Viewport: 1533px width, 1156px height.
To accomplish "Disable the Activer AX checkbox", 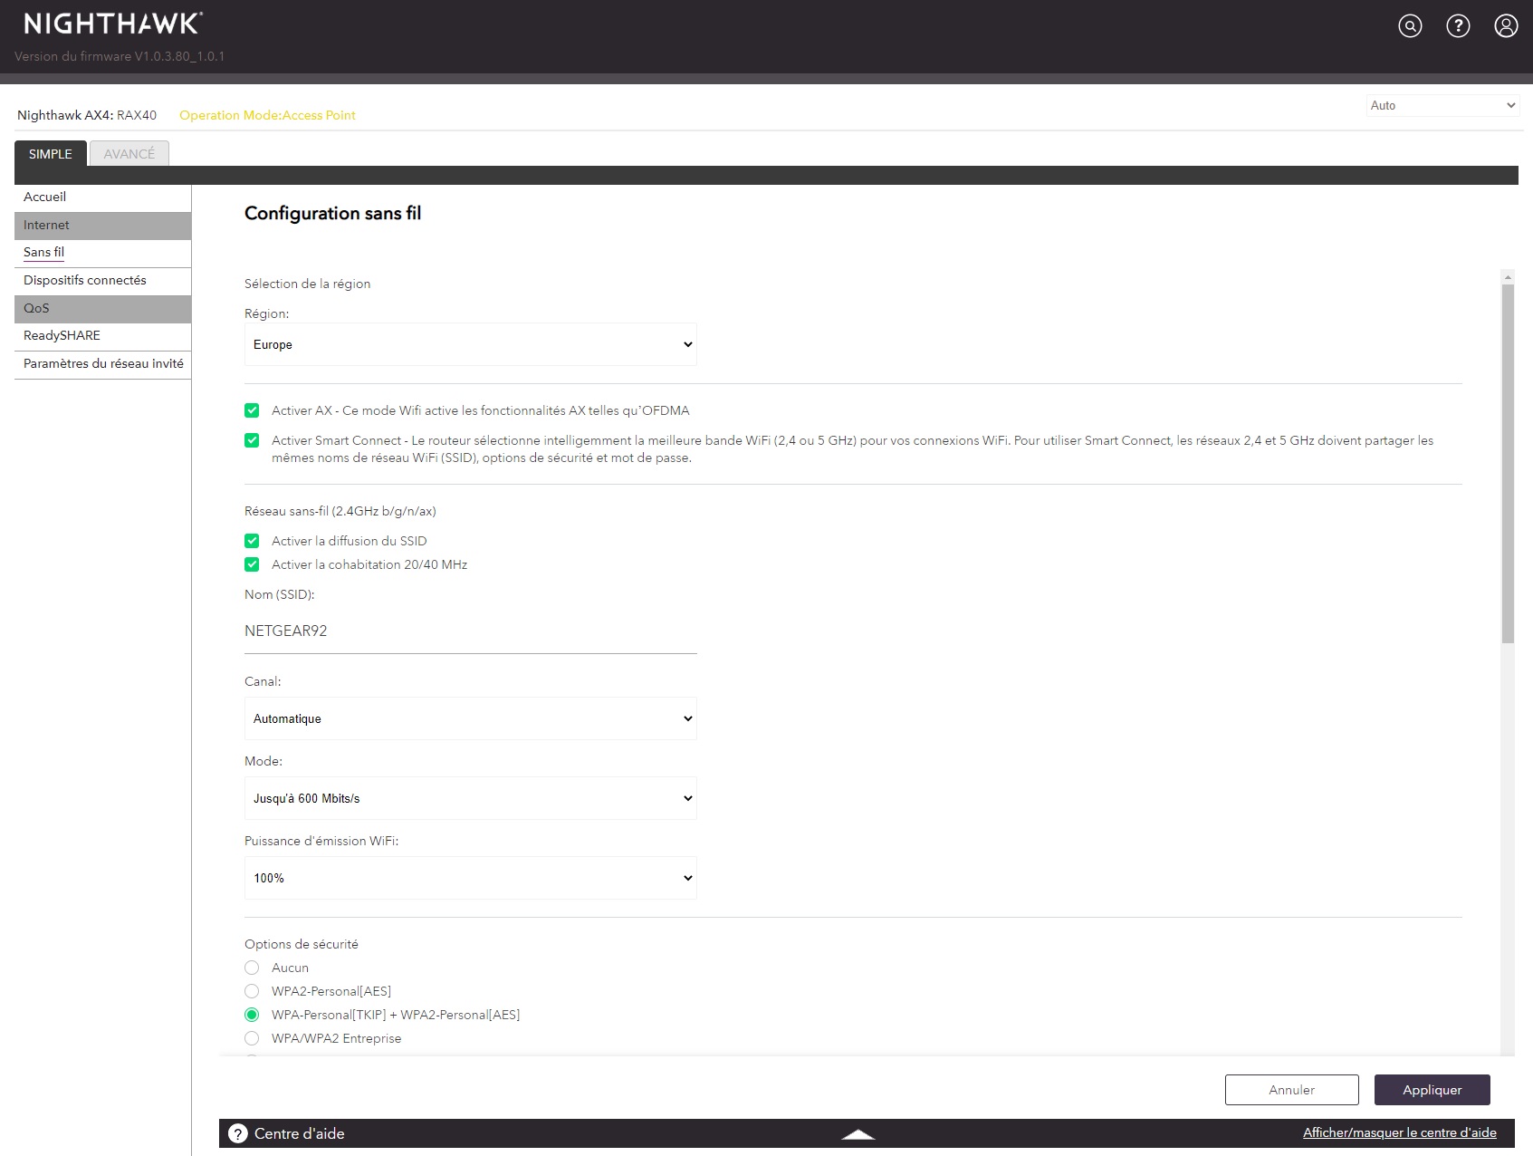I will coord(252,410).
